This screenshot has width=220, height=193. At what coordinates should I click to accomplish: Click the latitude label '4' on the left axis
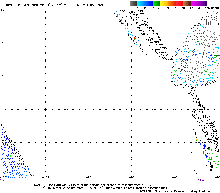point(2,108)
